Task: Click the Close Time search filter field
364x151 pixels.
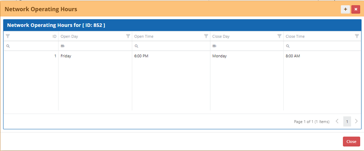Action: pyautogui.click(x=323, y=46)
